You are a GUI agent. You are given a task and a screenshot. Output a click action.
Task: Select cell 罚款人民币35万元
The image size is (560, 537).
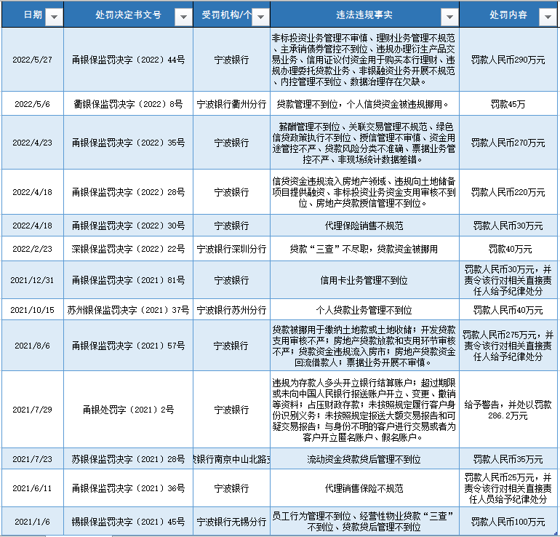pyautogui.click(x=508, y=458)
